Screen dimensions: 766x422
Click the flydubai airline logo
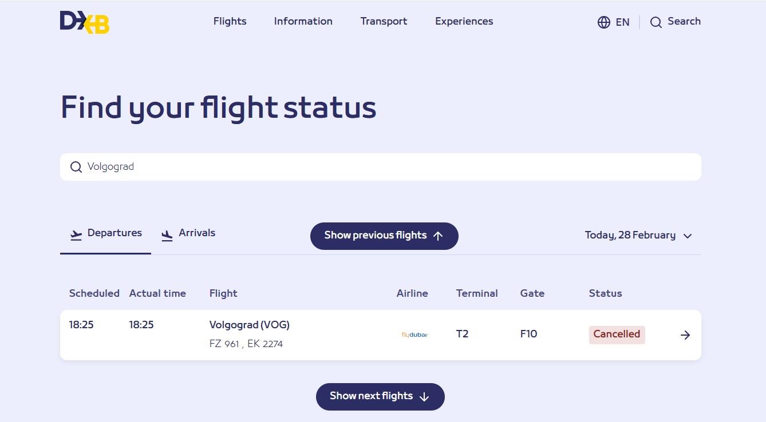414,335
